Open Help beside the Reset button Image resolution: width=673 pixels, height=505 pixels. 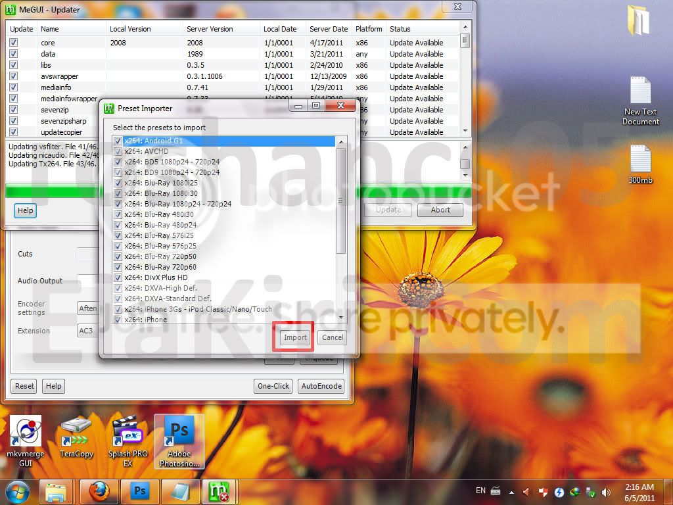point(54,386)
